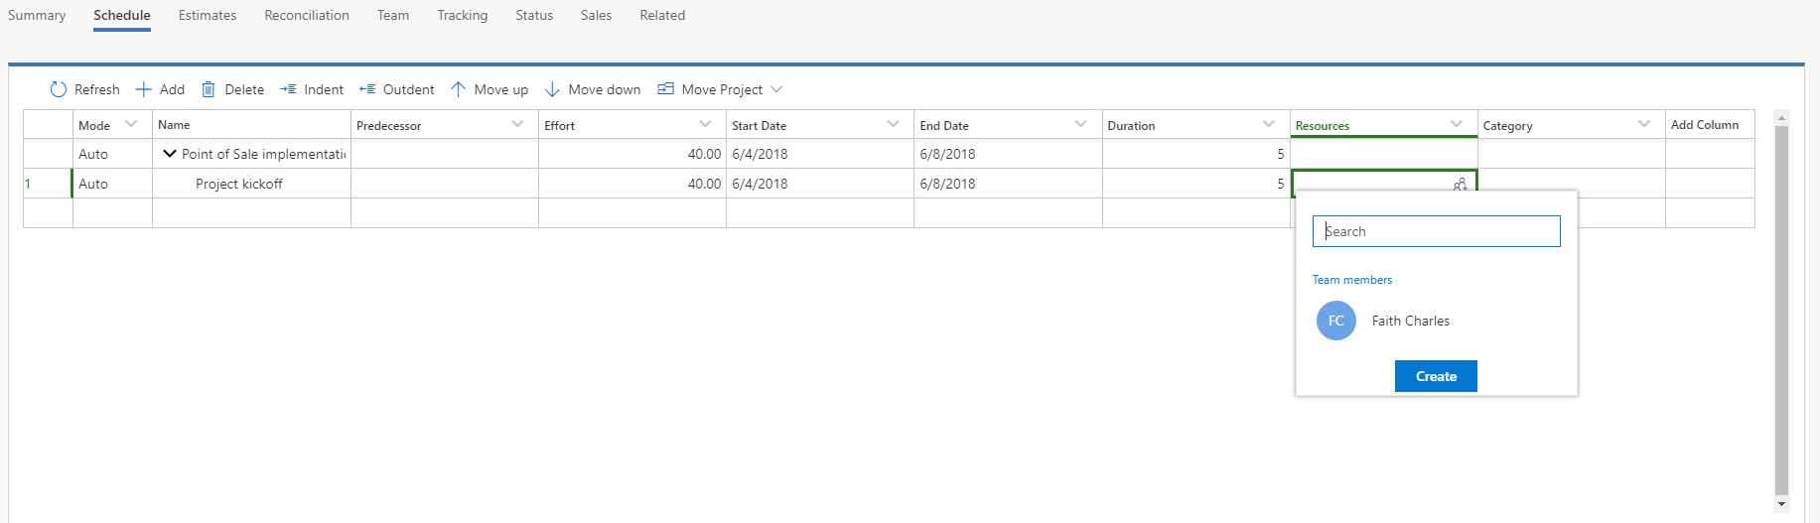Switch to the Tracking tab
The image size is (1820, 523).
pyautogui.click(x=463, y=15)
